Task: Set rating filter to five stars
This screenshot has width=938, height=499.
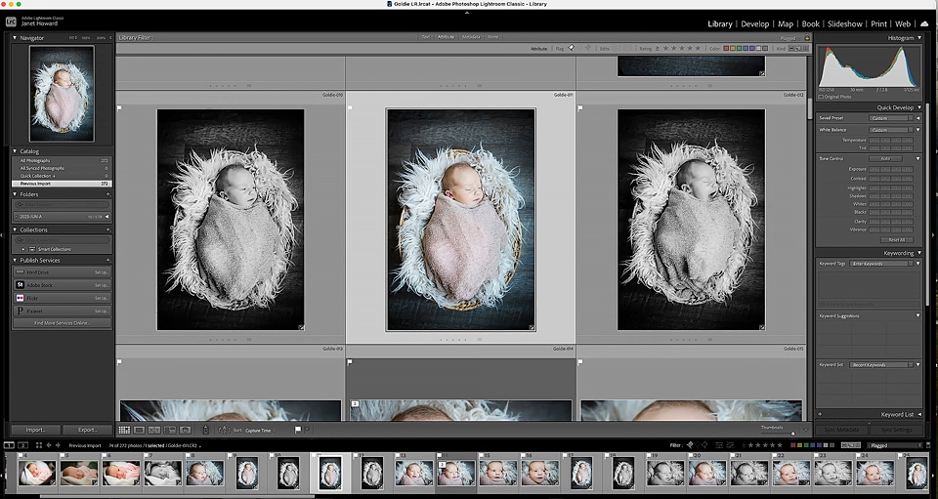Action: [x=697, y=48]
